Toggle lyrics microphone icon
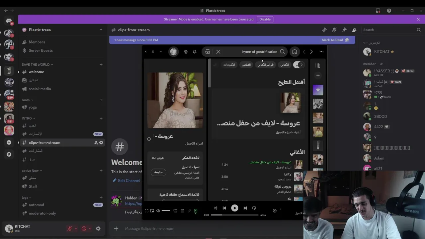The width and height of the screenshot is (425, 239). coord(190,211)
